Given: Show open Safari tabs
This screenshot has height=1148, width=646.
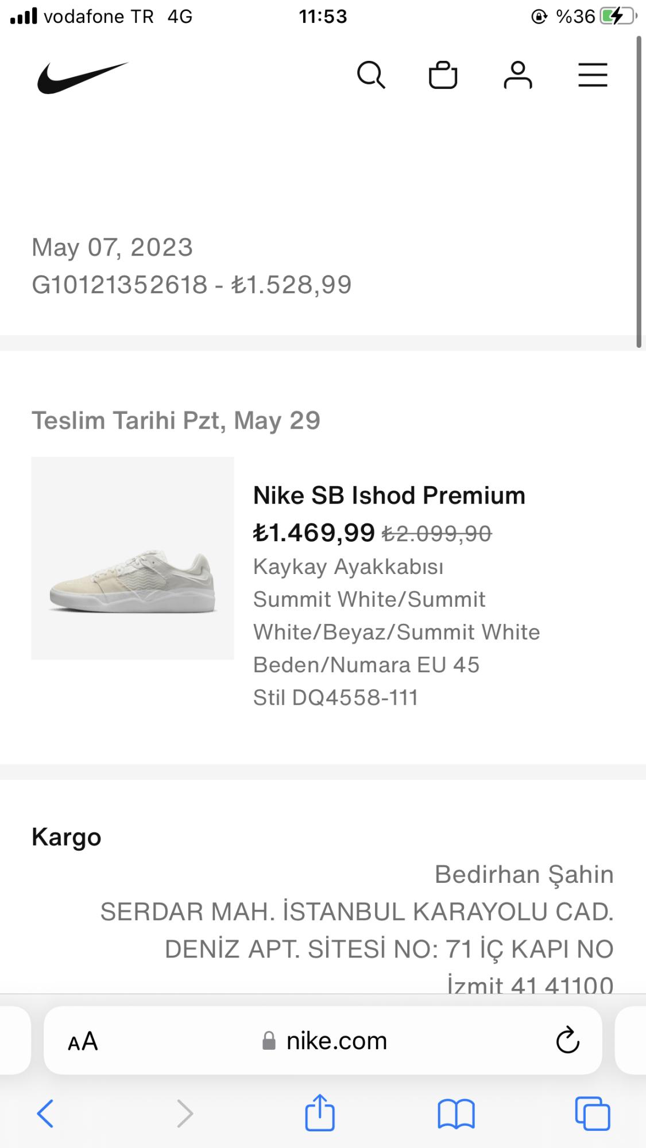Looking at the screenshot, I should (x=593, y=1114).
